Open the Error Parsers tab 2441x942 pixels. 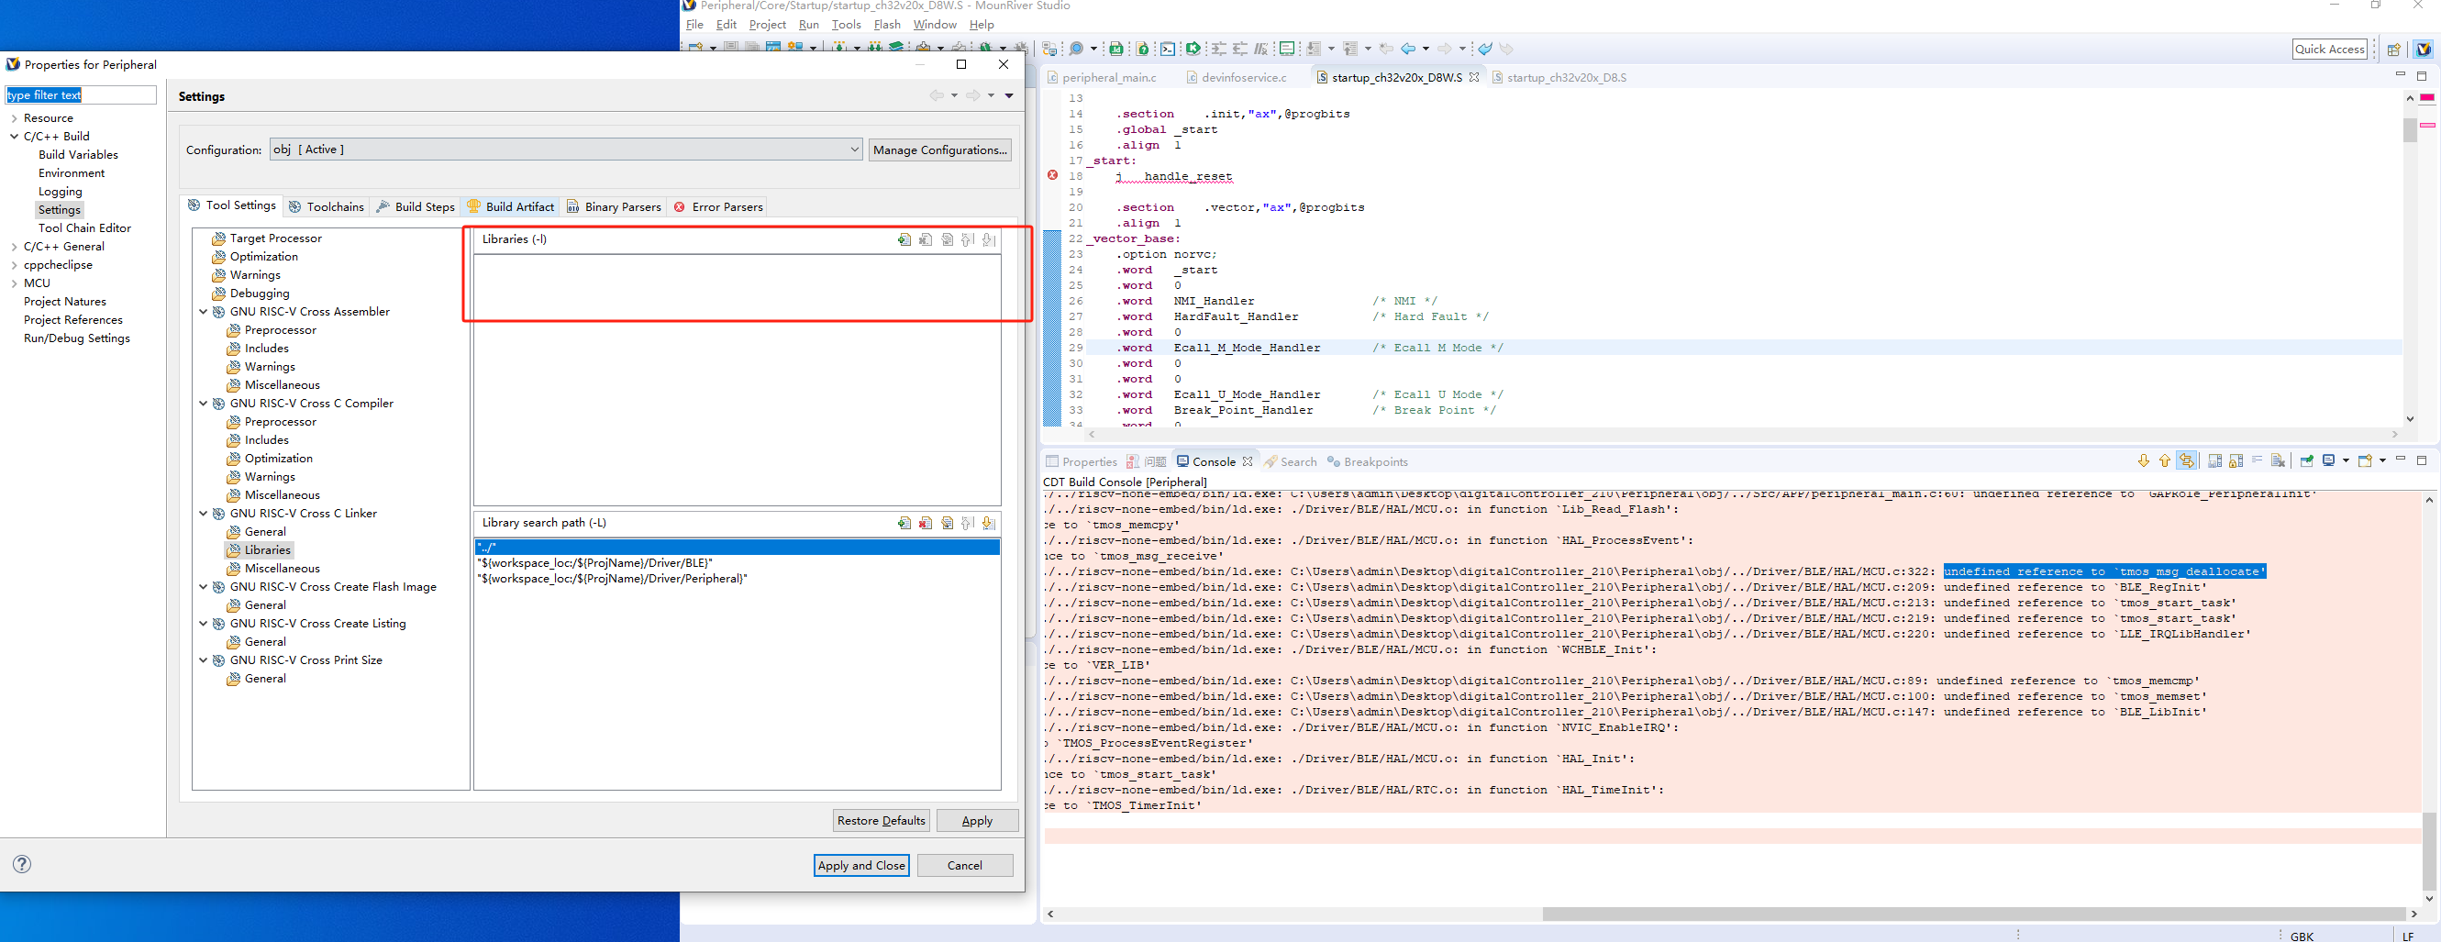[x=718, y=206]
